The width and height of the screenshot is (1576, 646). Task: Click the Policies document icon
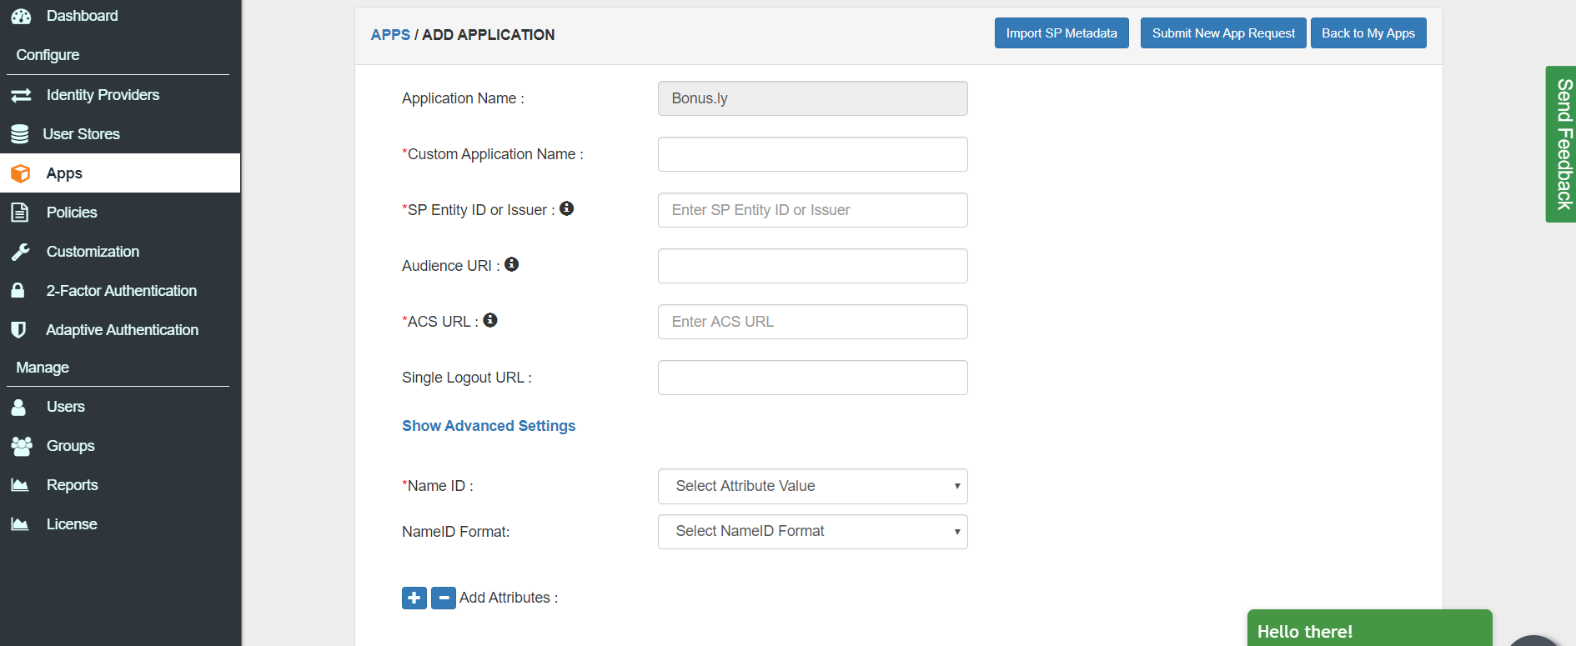[20, 213]
